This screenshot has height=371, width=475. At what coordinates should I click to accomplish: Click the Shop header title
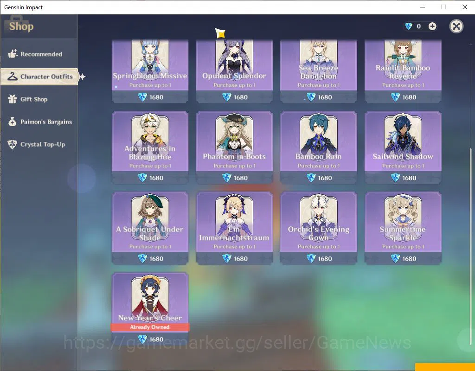point(21,26)
